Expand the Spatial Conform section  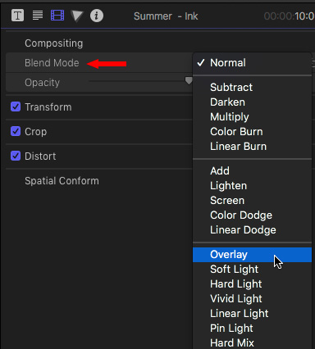(x=62, y=181)
